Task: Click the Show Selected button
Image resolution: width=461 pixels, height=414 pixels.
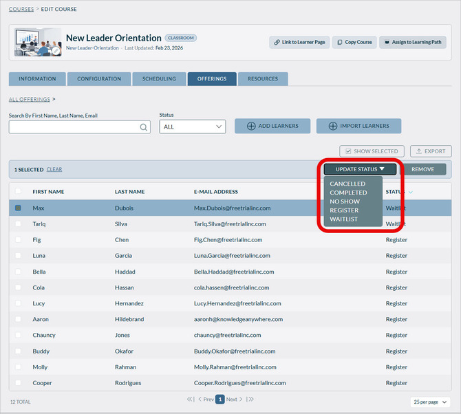Action: (372, 151)
